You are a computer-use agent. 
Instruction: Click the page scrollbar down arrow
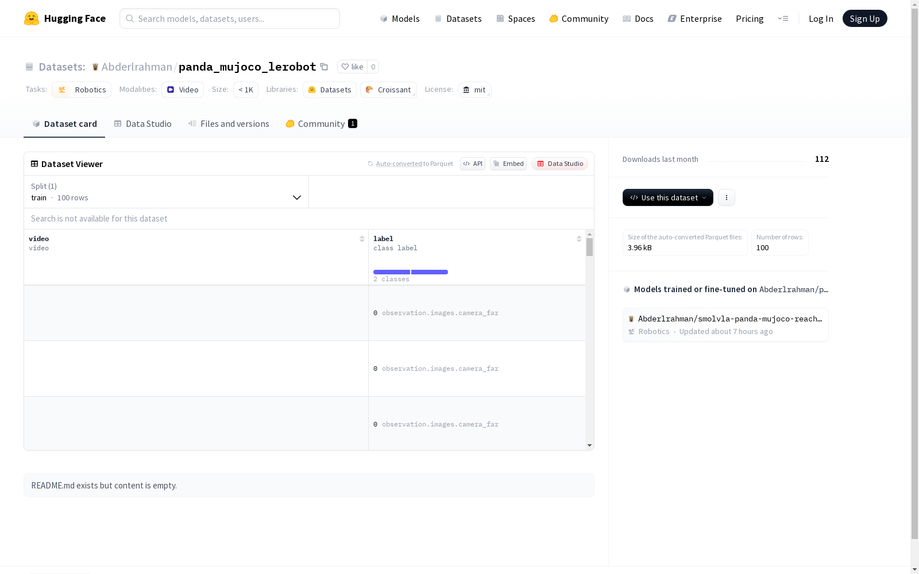coord(914,569)
